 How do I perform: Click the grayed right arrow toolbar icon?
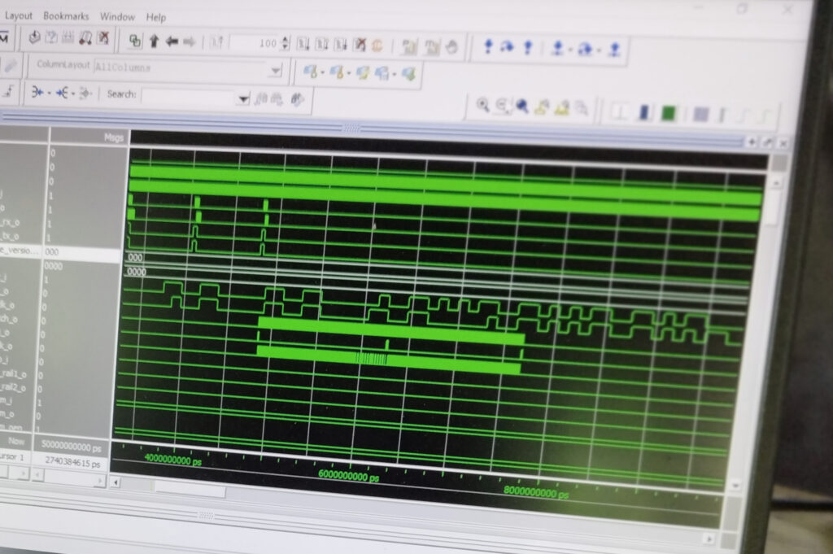click(189, 41)
